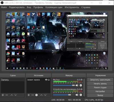Add a new scene with the plus icon under Сцены
The width and height of the screenshot is (114, 102).
pos(3,95)
